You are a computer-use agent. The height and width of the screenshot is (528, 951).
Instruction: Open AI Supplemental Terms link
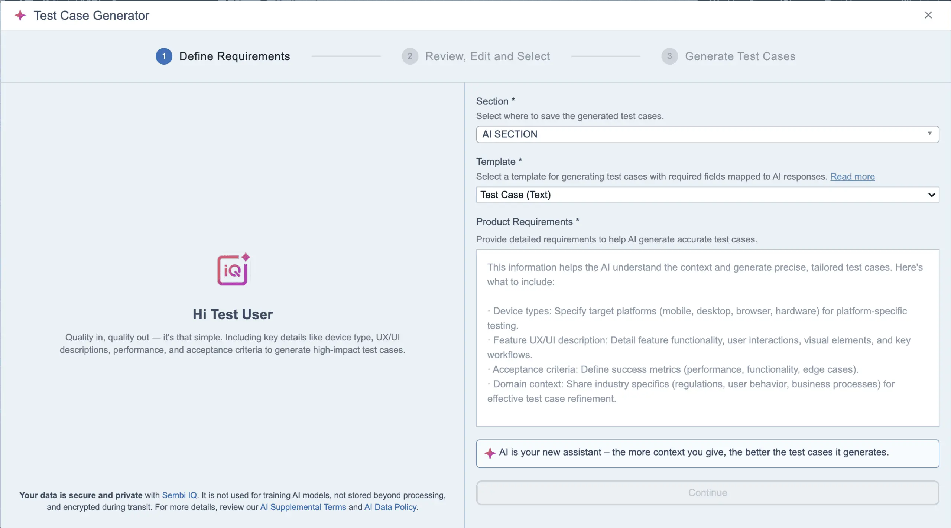coord(303,507)
